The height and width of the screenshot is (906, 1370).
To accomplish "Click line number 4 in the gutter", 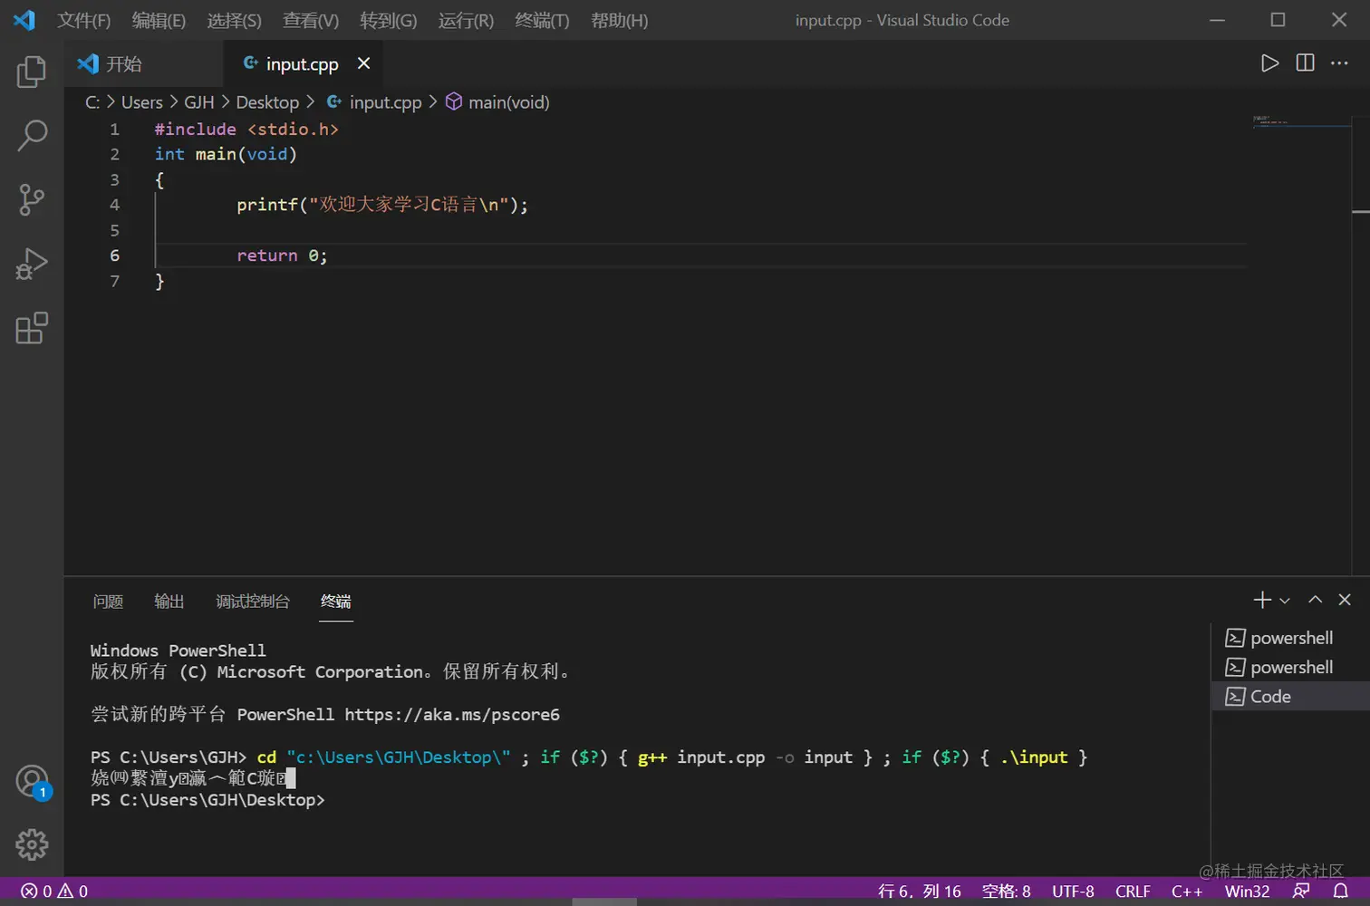I will (x=114, y=205).
